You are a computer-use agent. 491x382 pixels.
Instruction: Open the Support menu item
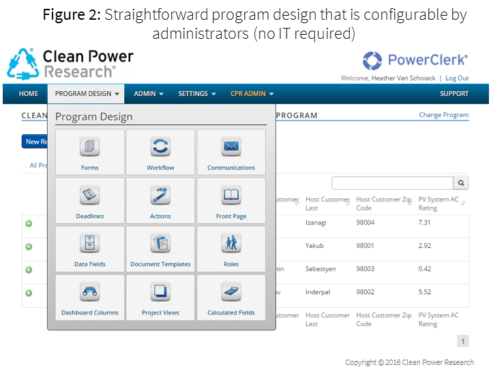point(454,94)
